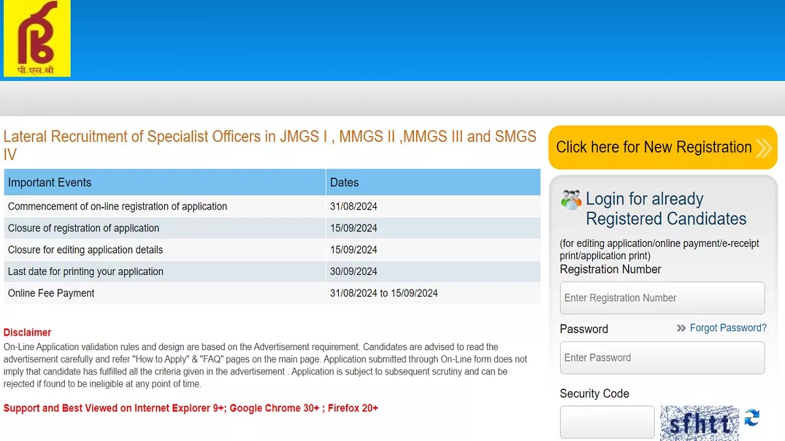785x441 pixels.
Task: Click the Online Fee Payment date range
Action: click(384, 293)
